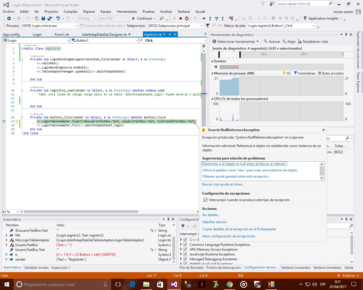Click the Application Insights lightbulb icon
The width and height of the screenshot is (363, 290).
(x=305, y=18)
